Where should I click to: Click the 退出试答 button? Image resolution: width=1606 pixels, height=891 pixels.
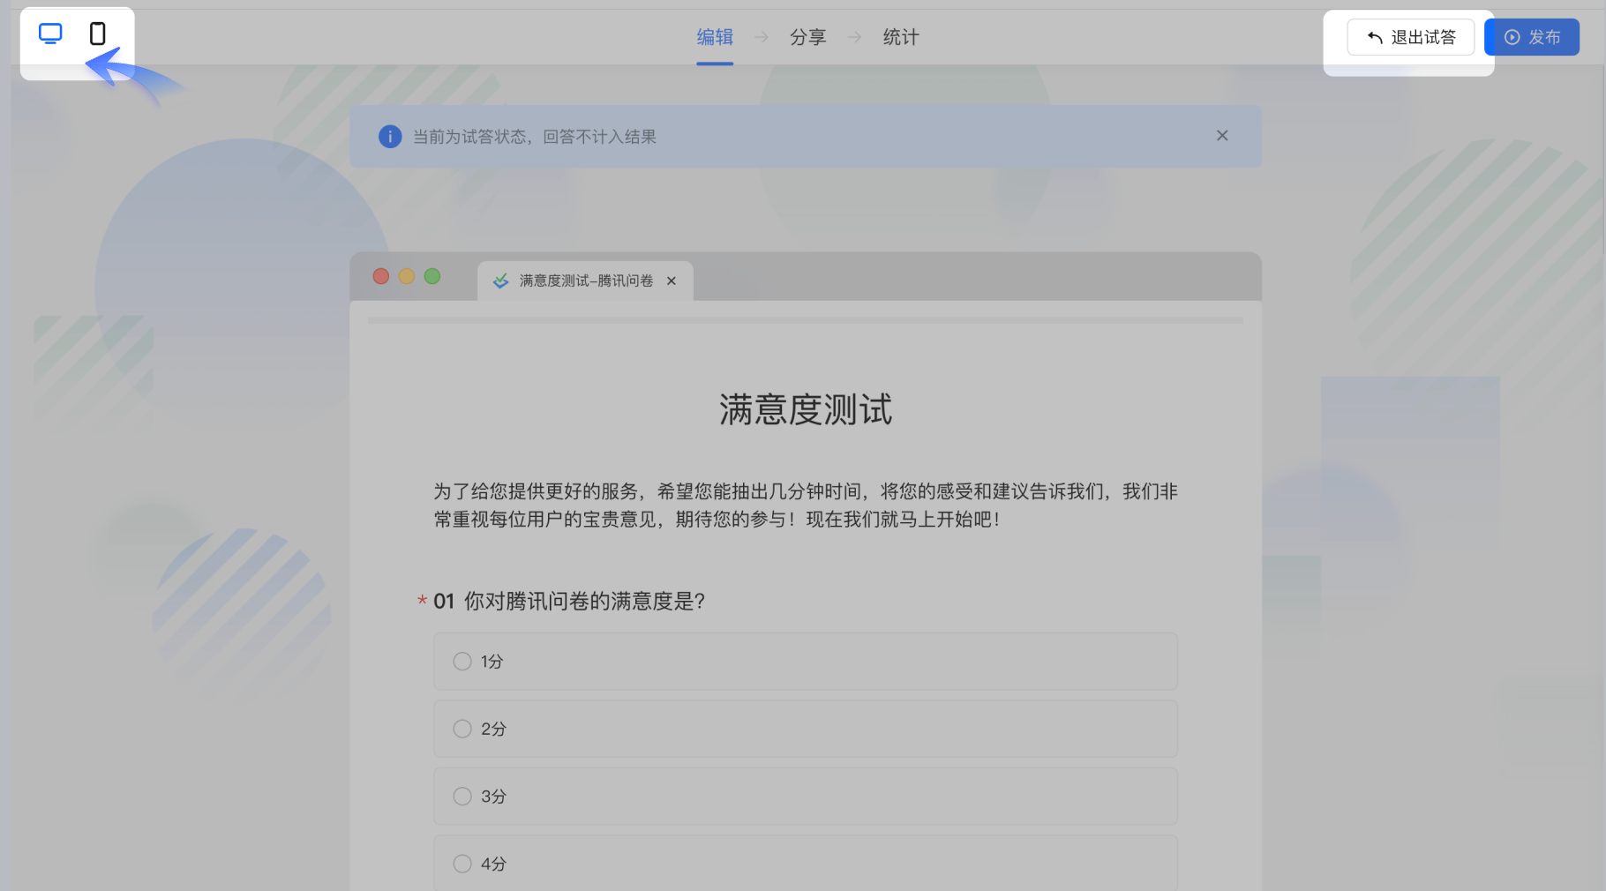(x=1410, y=37)
